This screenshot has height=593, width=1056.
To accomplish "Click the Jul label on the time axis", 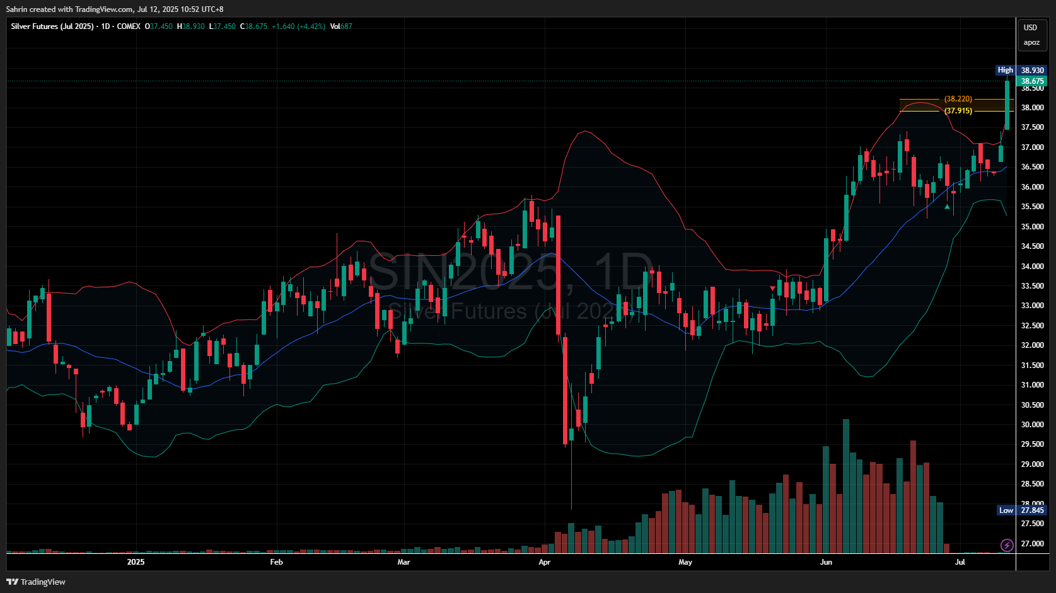I will [960, 562].
